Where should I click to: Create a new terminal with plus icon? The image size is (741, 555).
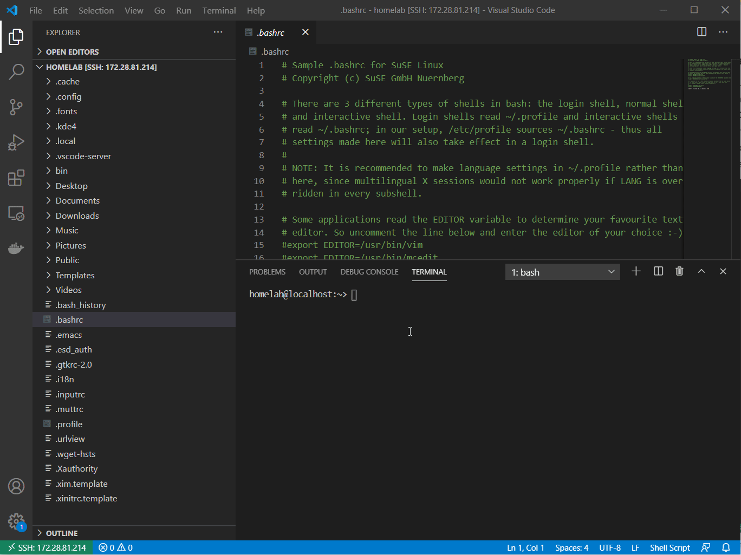(636, 271)
